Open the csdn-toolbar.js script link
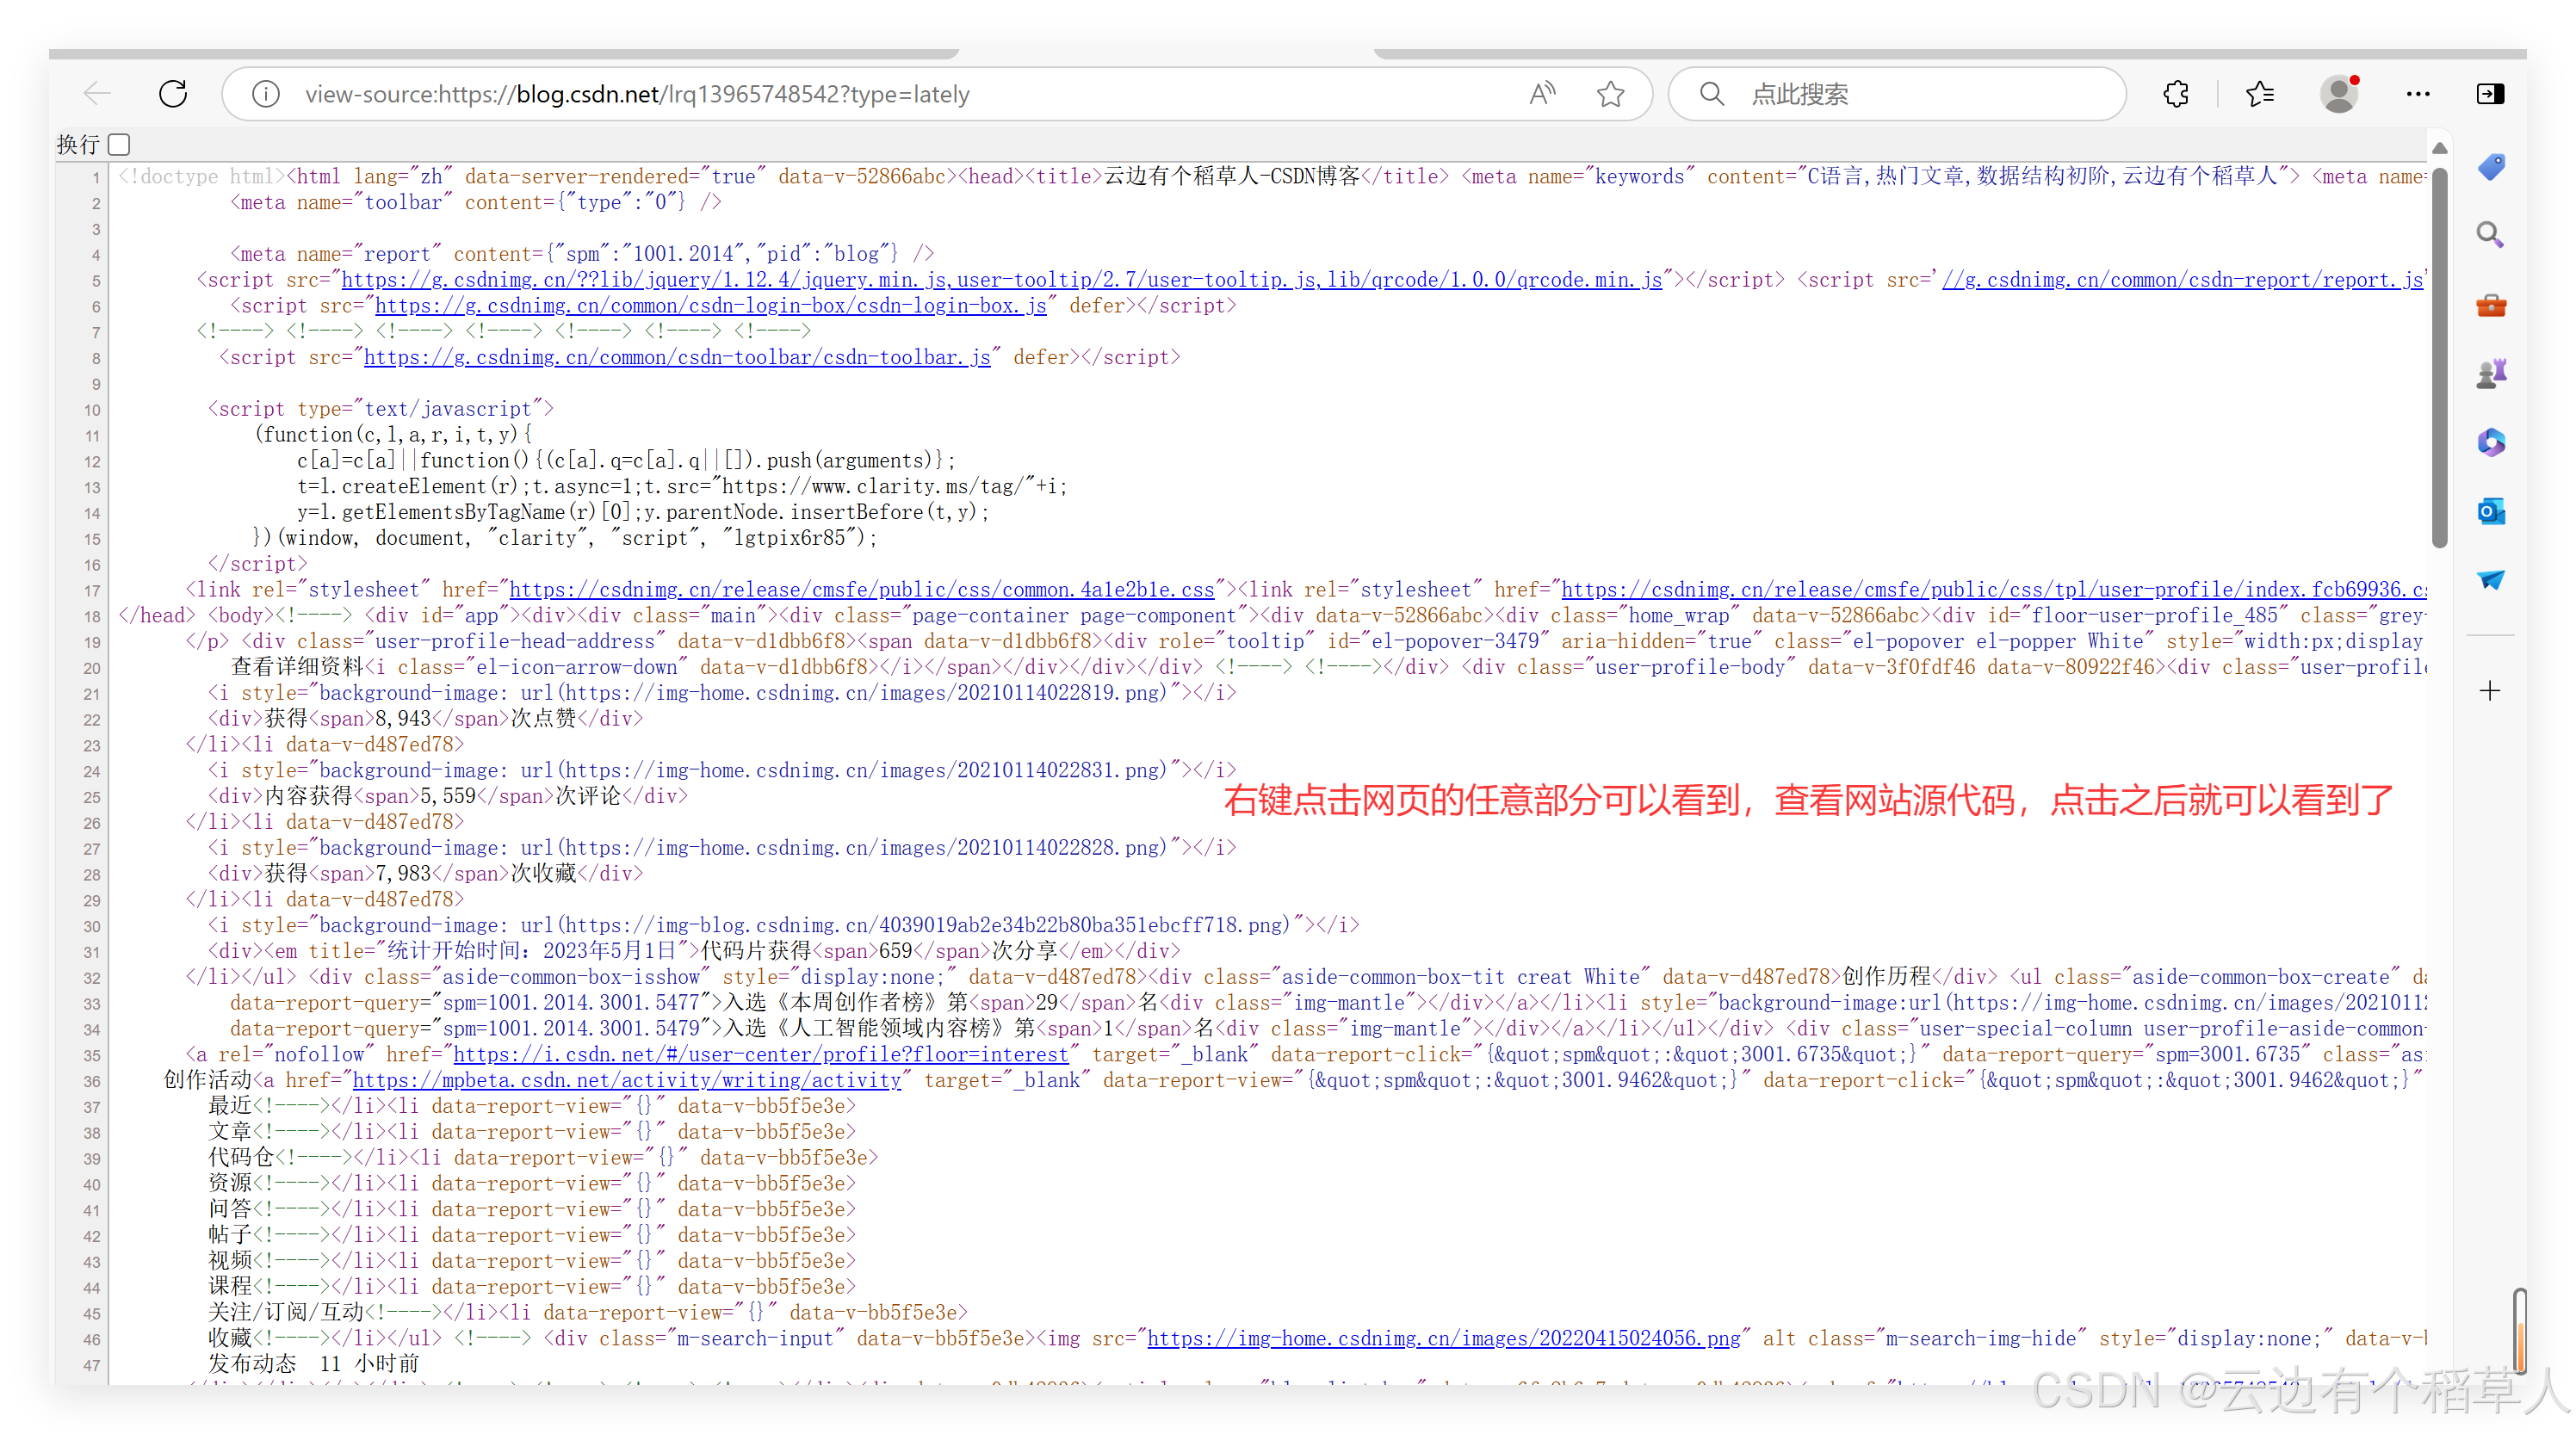Screen dimensions: 2576x1434 click(677, 358)
